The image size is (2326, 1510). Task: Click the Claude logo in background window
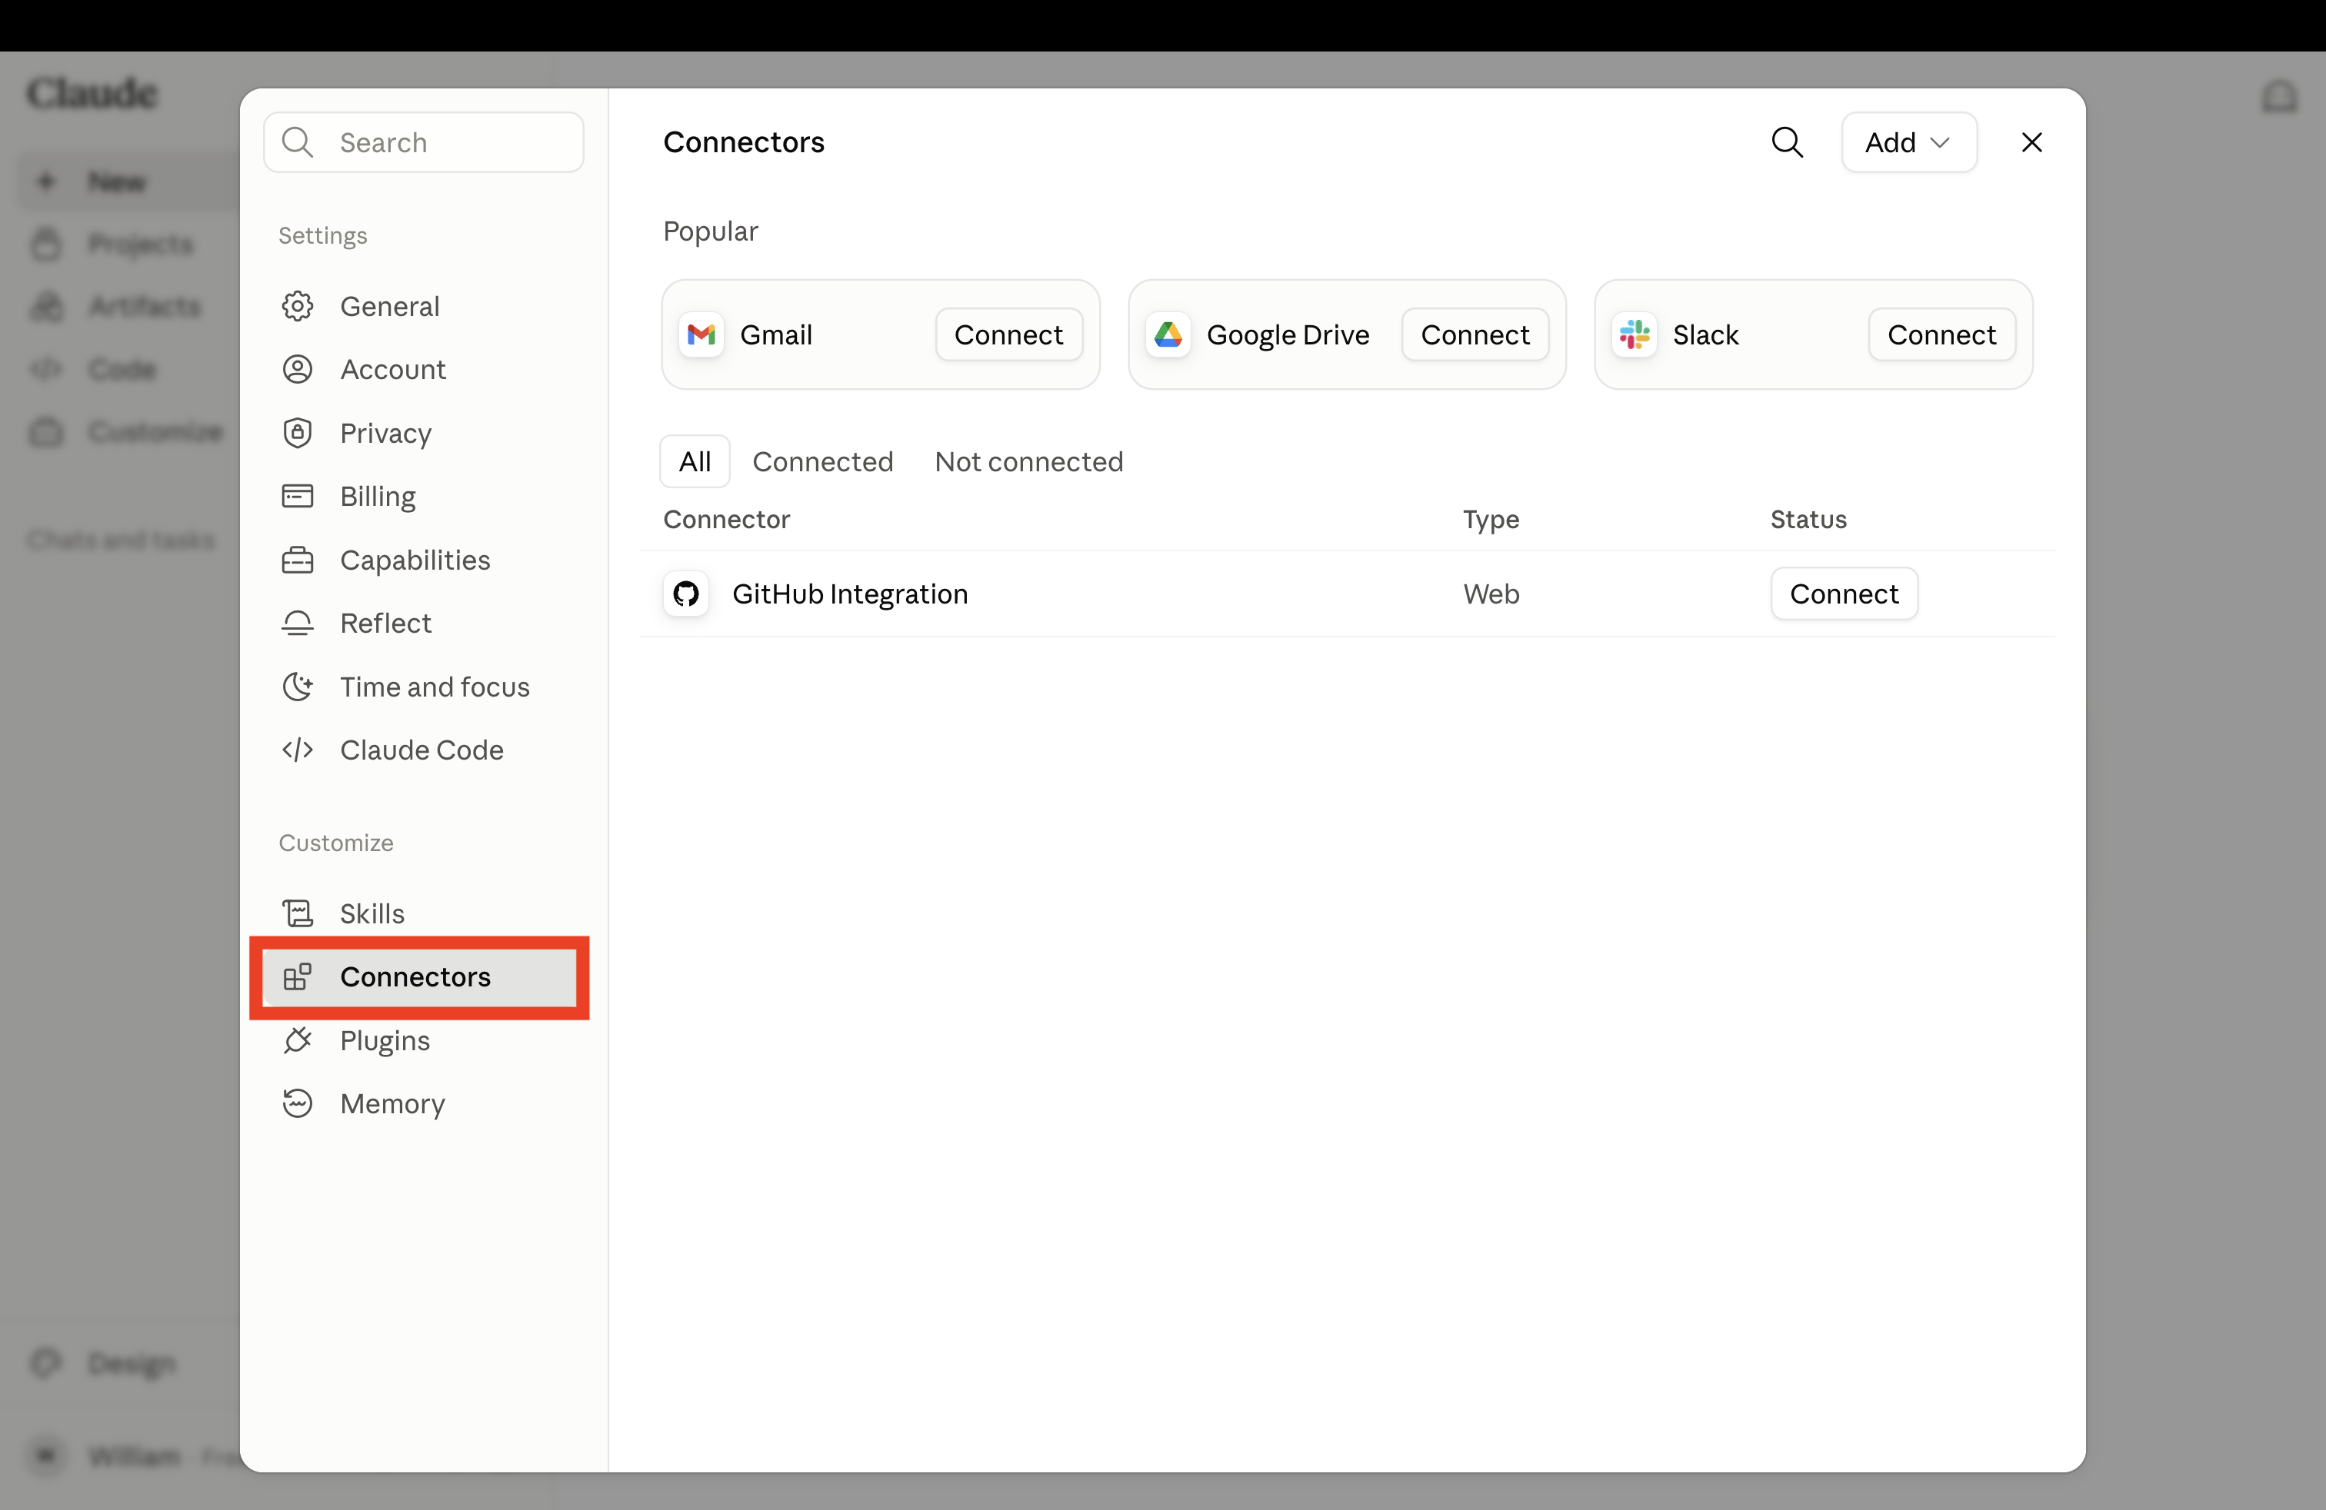pyautogui.click(x=92, y=94)
